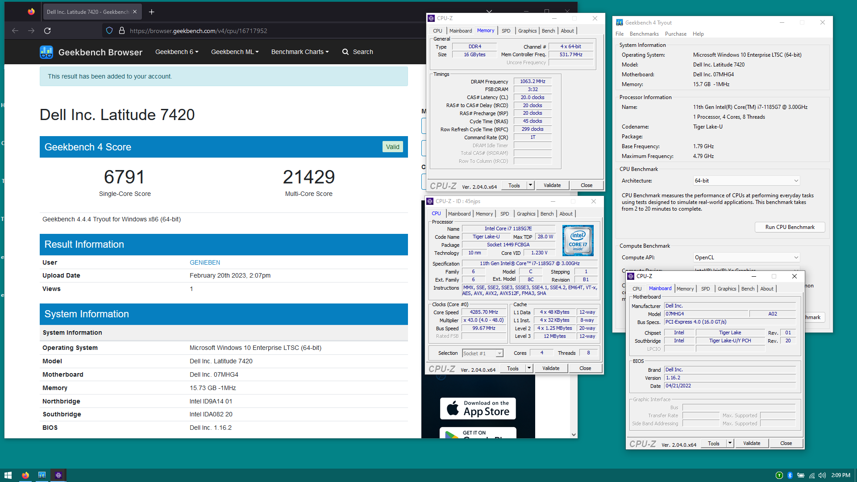The image size is (857, 482).
Task: Click the padlock site info icon
Action: tap(121, 31)
